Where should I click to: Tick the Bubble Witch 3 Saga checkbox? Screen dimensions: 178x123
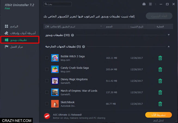[47, 58]
